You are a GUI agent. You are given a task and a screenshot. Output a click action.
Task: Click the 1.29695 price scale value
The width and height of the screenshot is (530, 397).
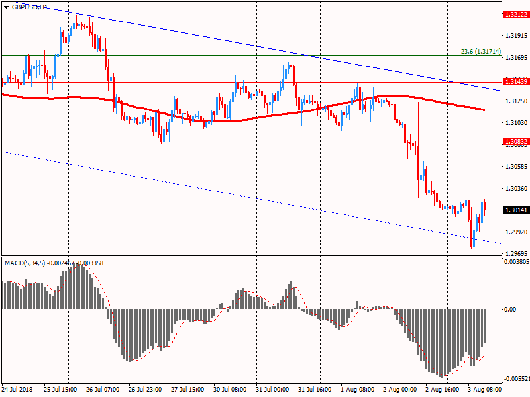click(516, 253)
